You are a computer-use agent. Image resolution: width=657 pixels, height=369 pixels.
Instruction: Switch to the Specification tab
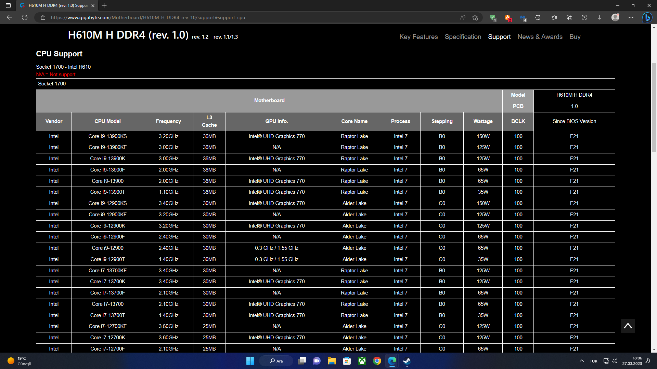[463, 37]
